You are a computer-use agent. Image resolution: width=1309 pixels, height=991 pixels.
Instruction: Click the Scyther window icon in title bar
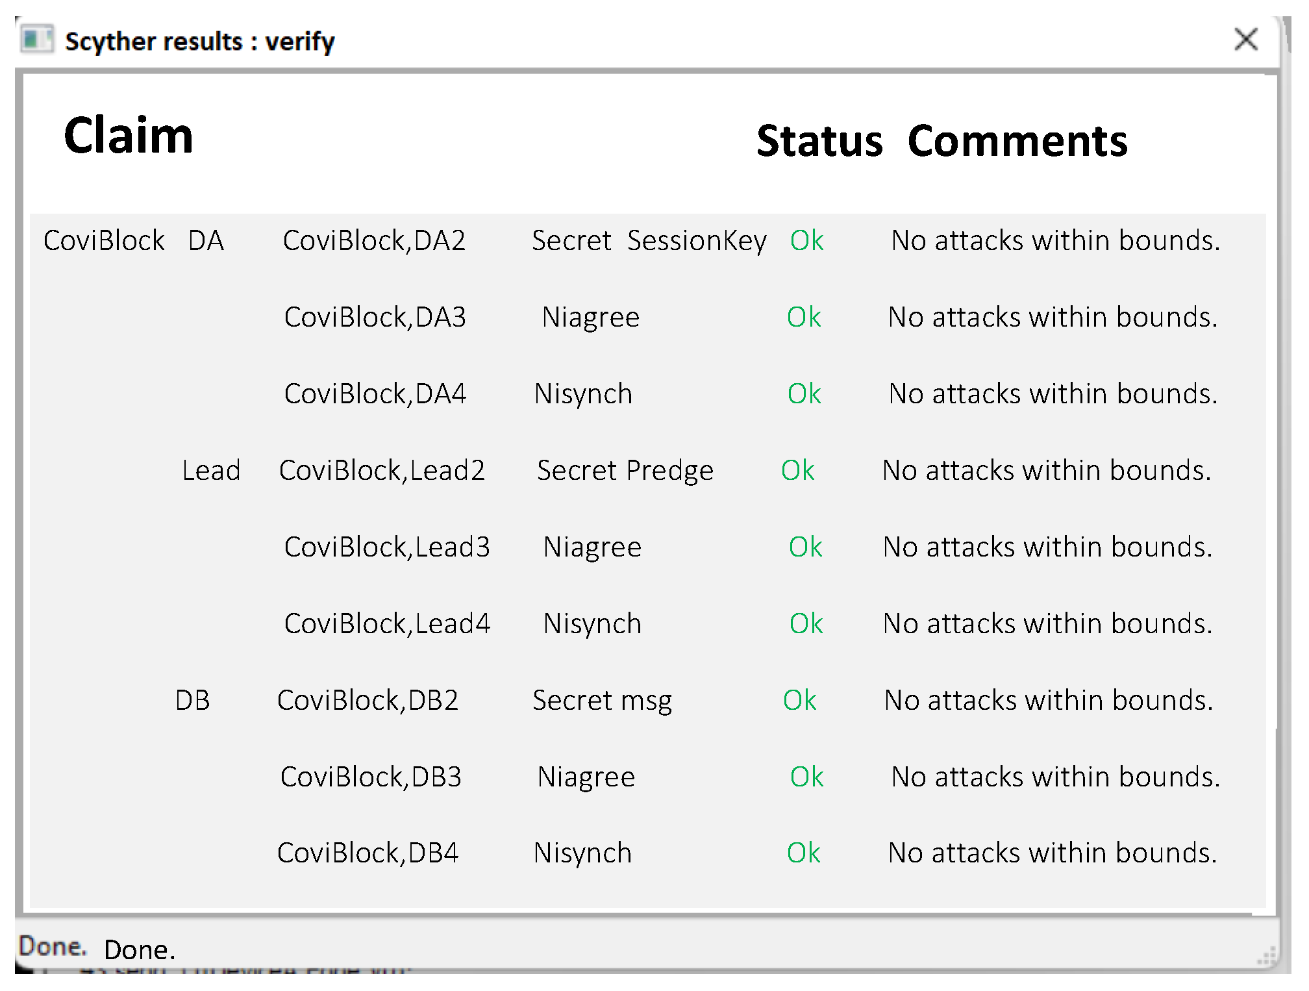(x=36, y=40)
